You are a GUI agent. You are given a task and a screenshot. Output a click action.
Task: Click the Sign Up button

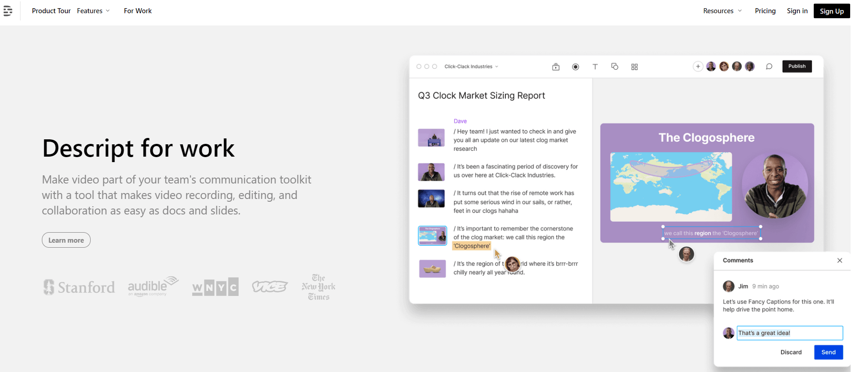click(x=831, y=11)
